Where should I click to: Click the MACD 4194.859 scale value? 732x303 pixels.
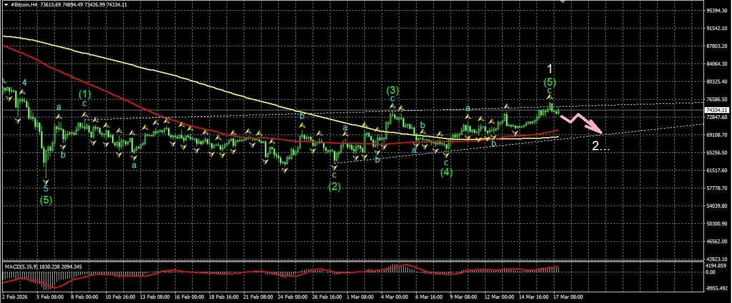716,266
